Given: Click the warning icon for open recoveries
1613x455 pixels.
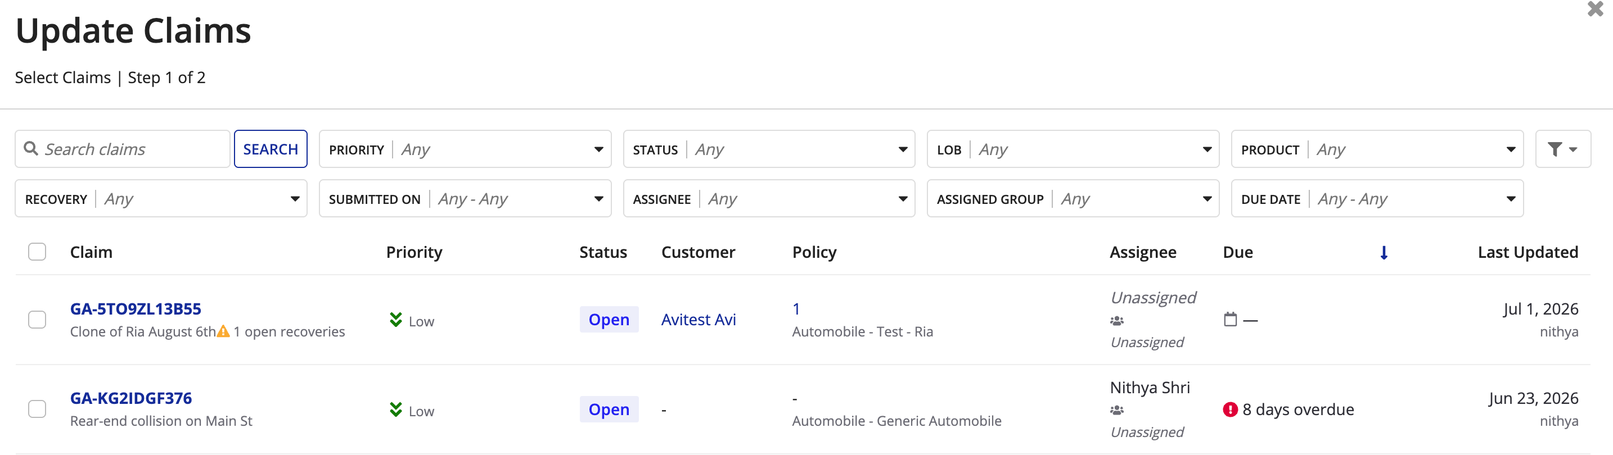Looking at the screenshot, I should tap(223, 331).
